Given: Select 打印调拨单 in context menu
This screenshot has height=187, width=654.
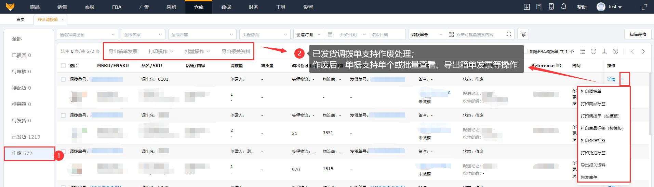Looking at the screenshot, I should click(591, 92).
